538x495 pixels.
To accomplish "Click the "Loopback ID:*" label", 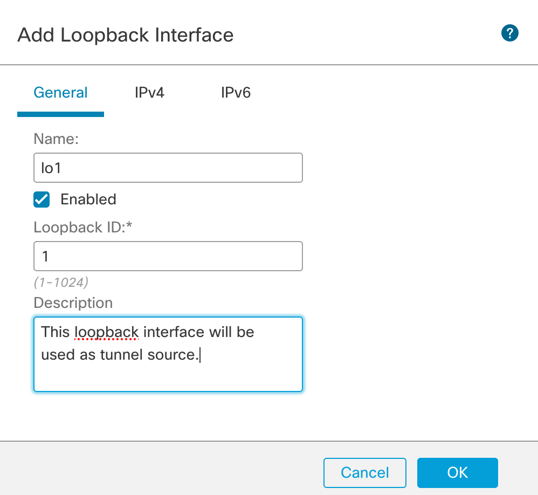I will click(83, 227).
